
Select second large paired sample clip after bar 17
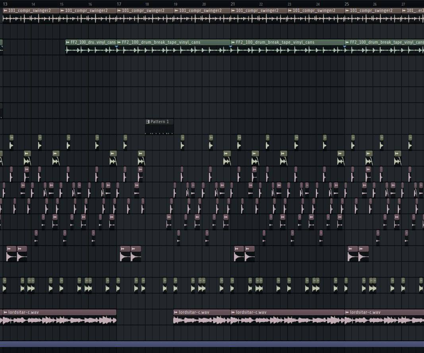[x=136, y=254]
